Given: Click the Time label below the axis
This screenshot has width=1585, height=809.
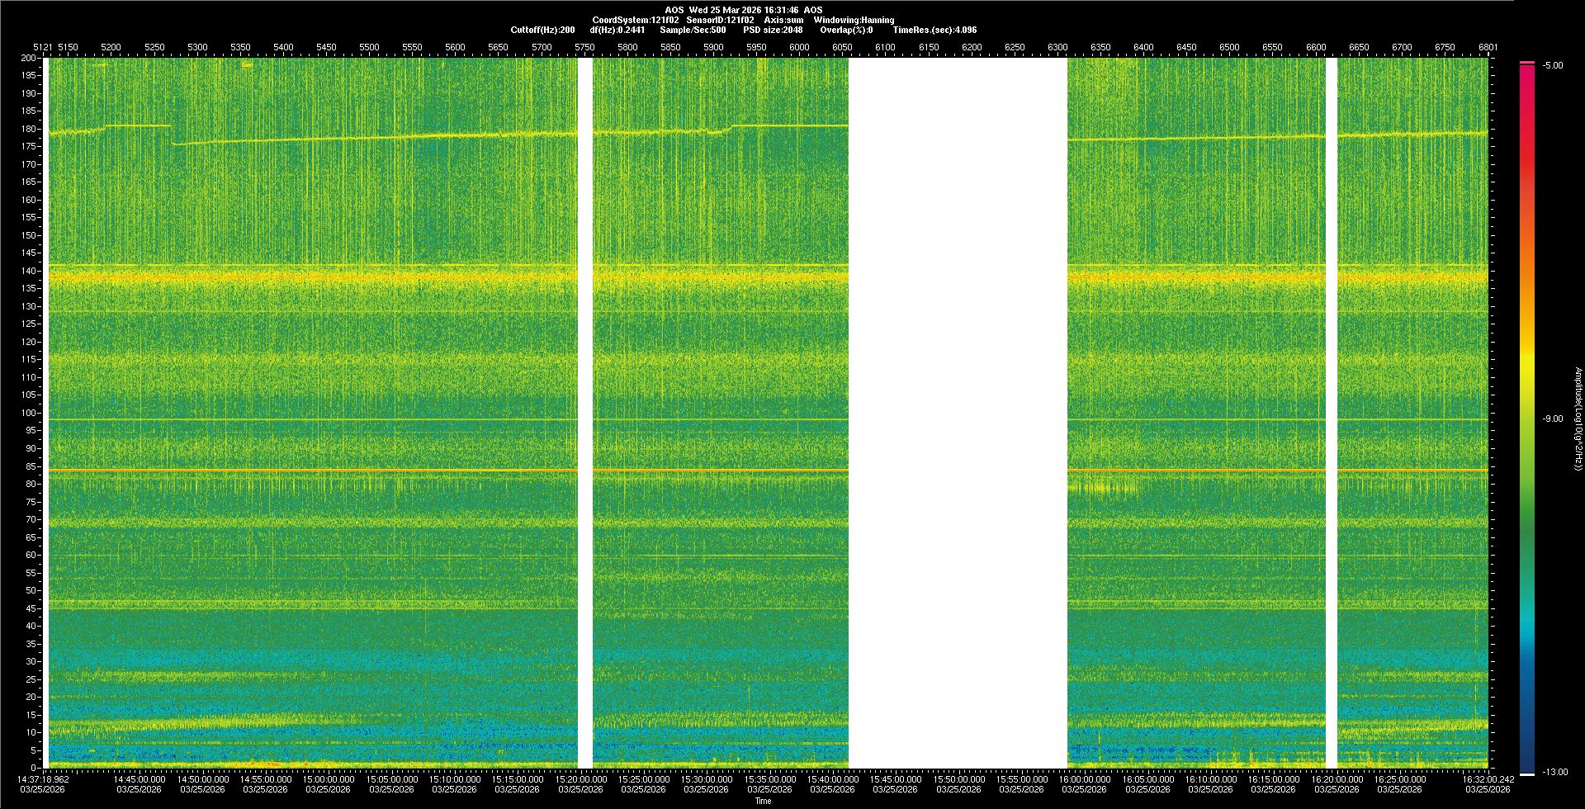Looking at the screenshot, I should coord(763,801).
